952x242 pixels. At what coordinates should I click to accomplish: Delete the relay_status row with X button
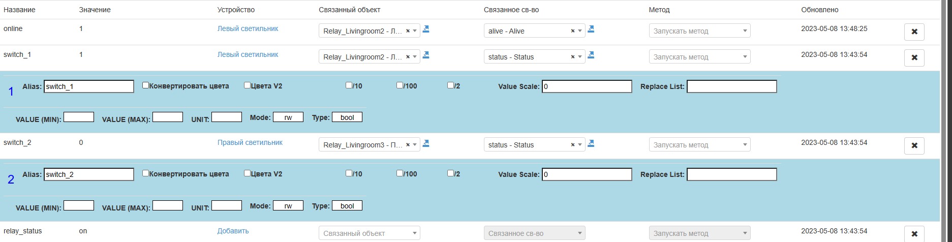914,233
